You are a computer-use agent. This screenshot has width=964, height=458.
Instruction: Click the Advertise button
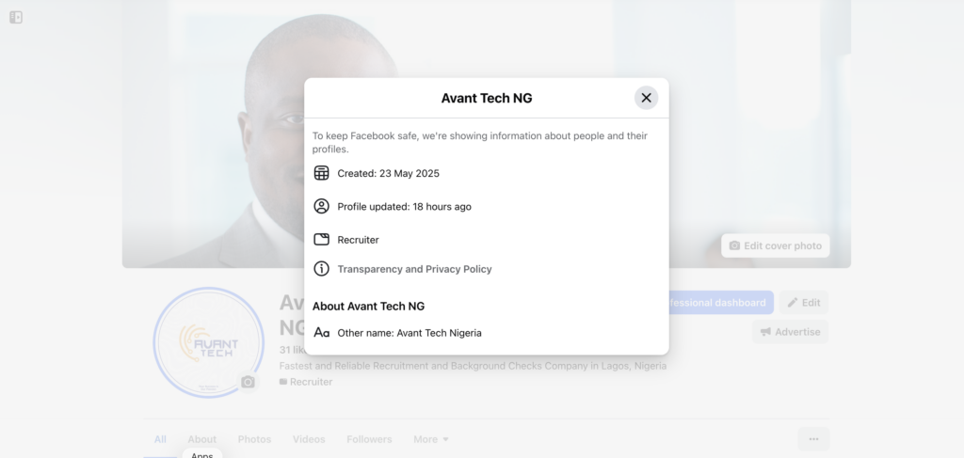pos(790,332)
